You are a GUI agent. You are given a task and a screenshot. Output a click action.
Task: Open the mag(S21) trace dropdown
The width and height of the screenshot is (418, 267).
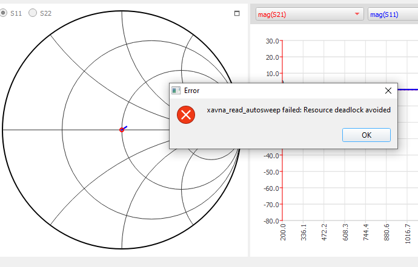(x=309, y=14)
